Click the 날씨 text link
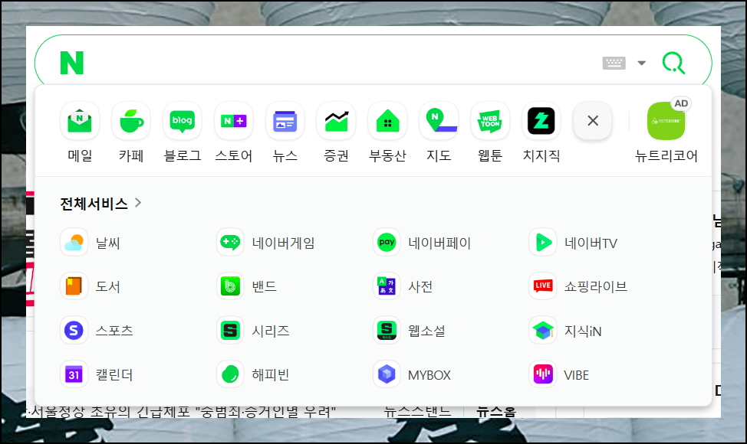Screen dimensions: 747x444 click(107, 243)
